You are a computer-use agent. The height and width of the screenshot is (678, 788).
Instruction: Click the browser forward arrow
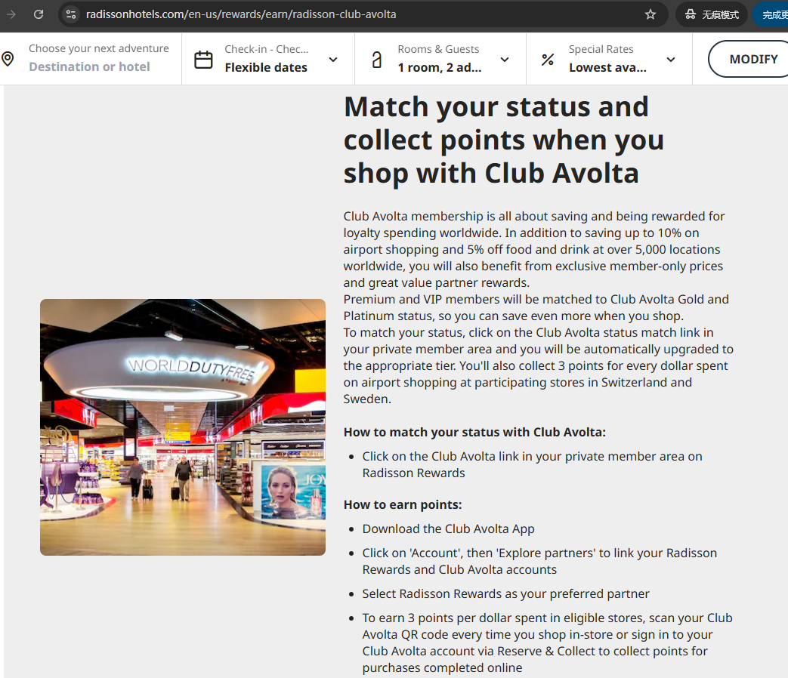tap(11, 14)
